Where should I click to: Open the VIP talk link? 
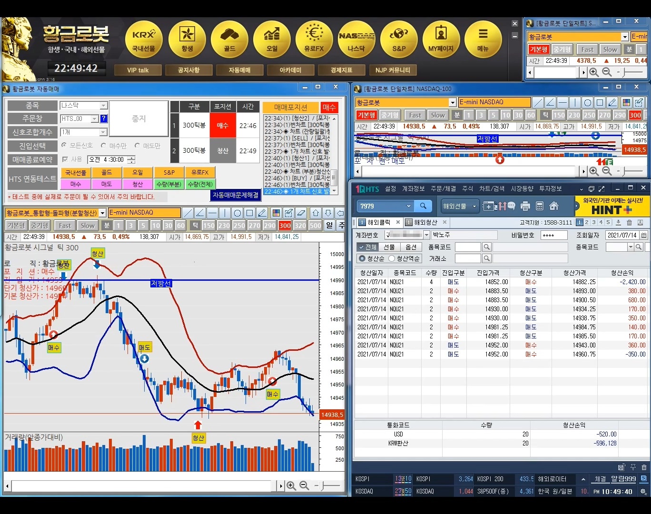[x=138, y=70]
